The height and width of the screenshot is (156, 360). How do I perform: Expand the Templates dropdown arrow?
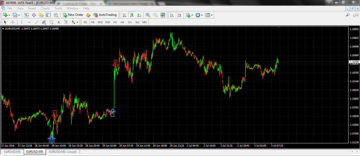pos(212,15)
